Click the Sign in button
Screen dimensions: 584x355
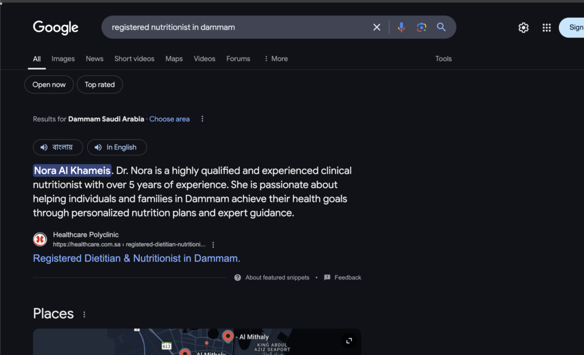tap(571, 27)
